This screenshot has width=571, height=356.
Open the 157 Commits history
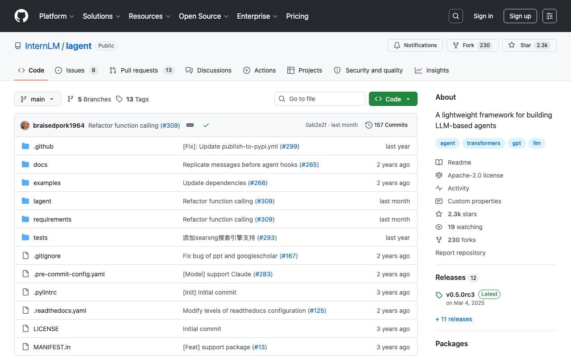pos(386,125)
